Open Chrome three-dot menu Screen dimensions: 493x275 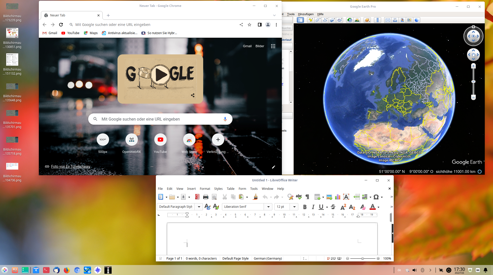click(x=276, y=25)
